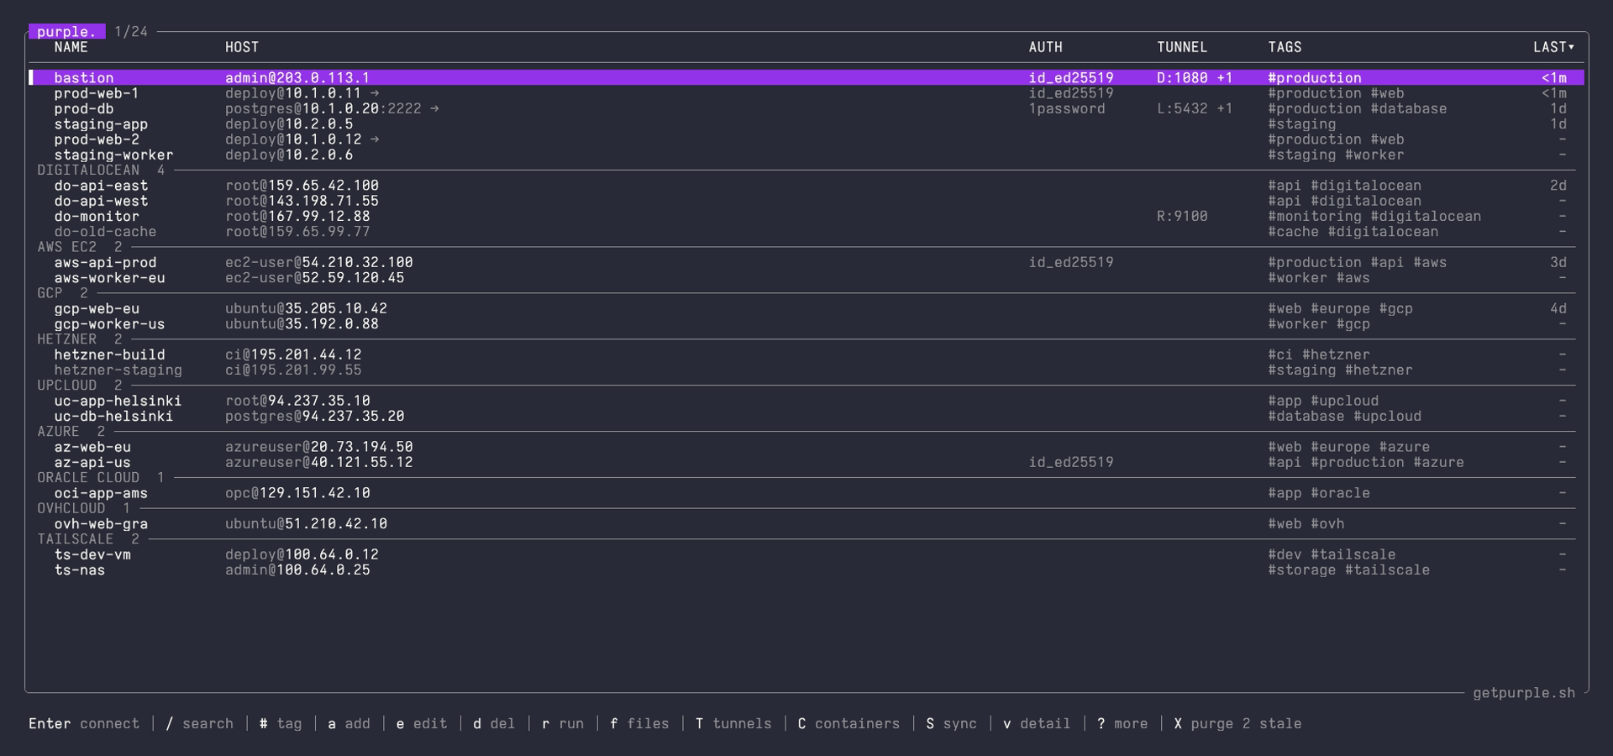Open the search prompt via / search
The height and width of the screenshot is (756, 1613).
click(x=199, y=723)
